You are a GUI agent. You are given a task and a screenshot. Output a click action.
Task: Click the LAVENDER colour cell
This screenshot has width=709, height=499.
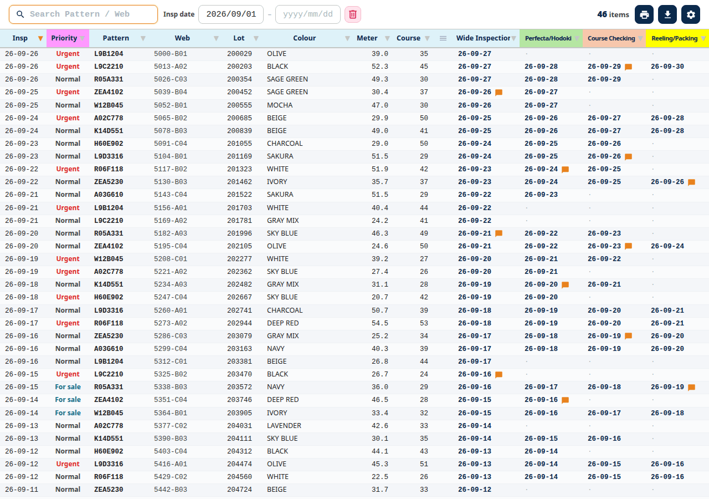pos(284,426)
